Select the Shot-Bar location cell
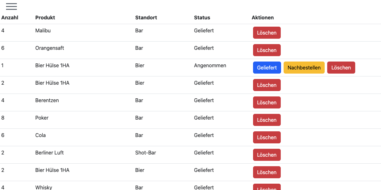381x190 pixels. pos(145,153)
